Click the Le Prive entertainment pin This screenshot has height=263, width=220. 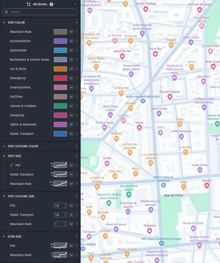point(123,120)
